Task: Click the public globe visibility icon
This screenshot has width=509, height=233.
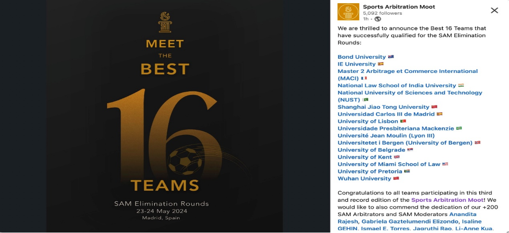Action: [378, 19]
